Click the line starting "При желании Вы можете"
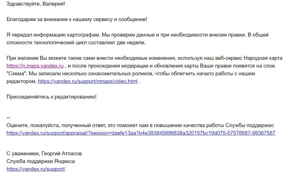The height and width of the screenshot is (181, 290). point(144,58)
